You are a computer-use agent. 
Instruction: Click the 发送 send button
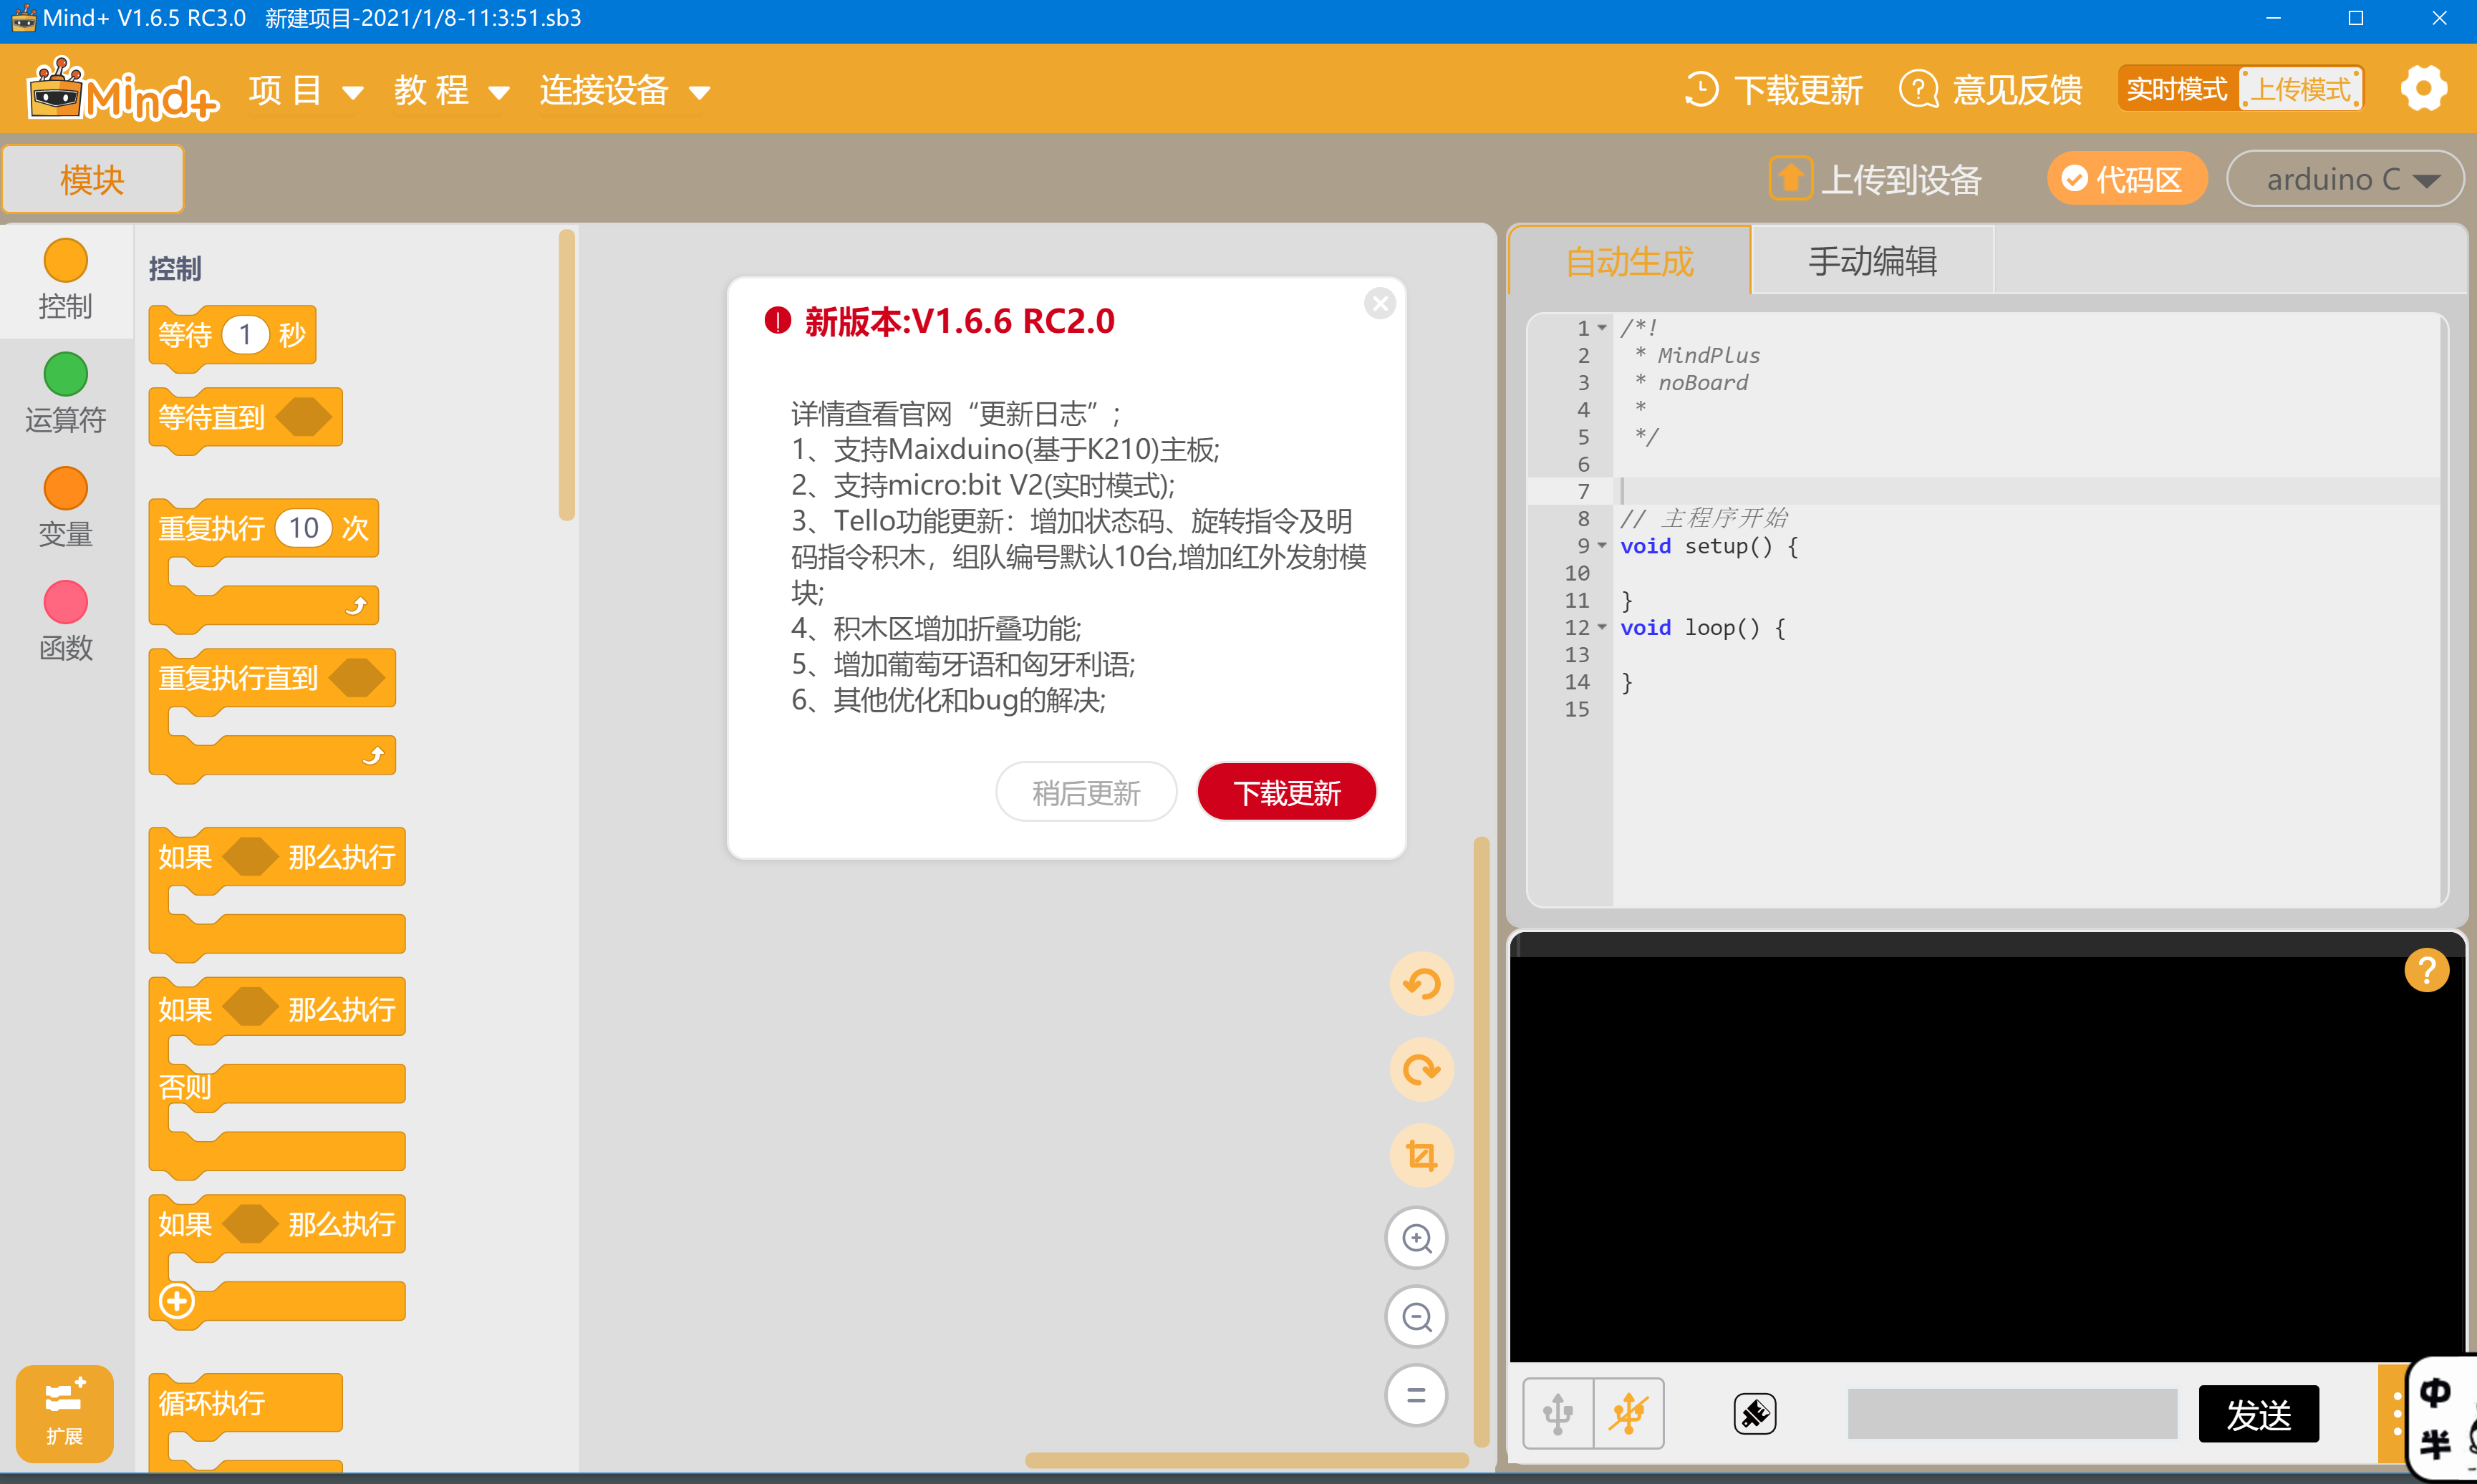[2258, 1414]
